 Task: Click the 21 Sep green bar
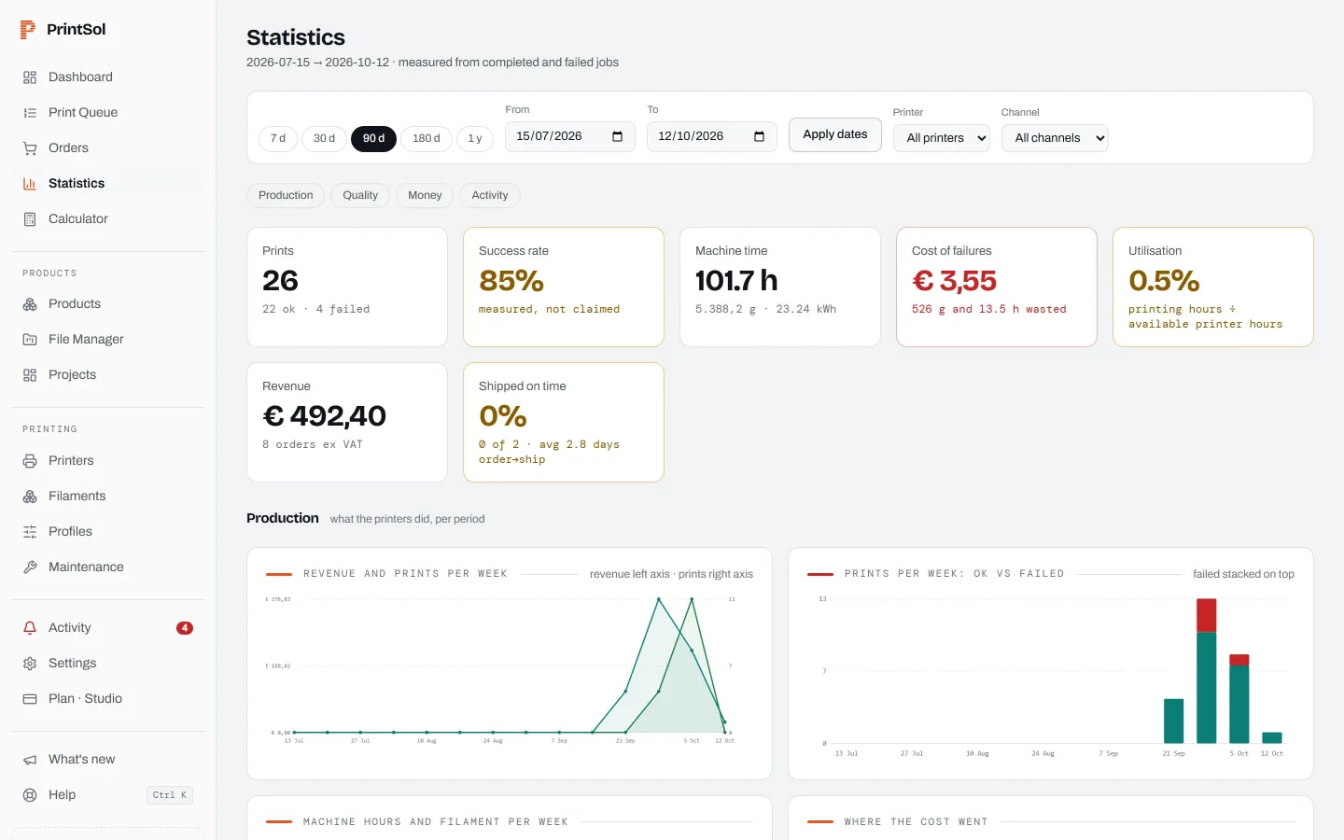tap(1174, 721)
